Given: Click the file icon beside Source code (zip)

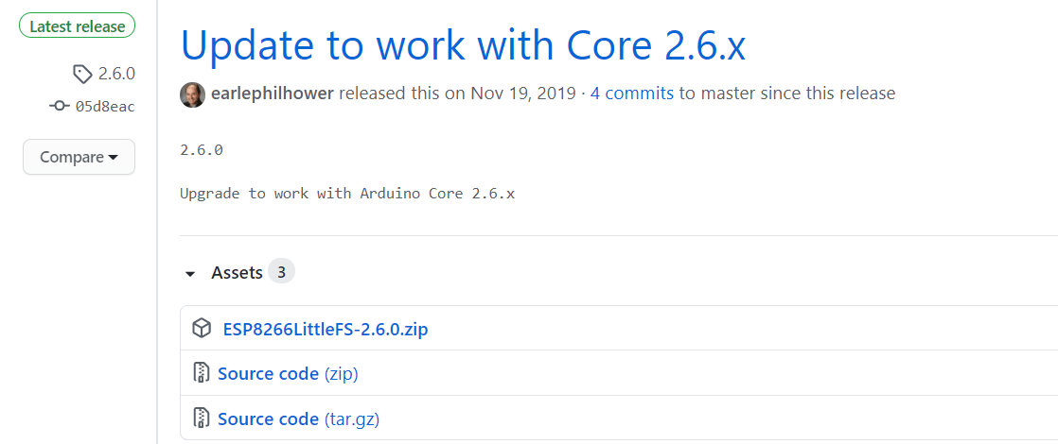Looking at the screenshot, I should [x=201, y=373].
